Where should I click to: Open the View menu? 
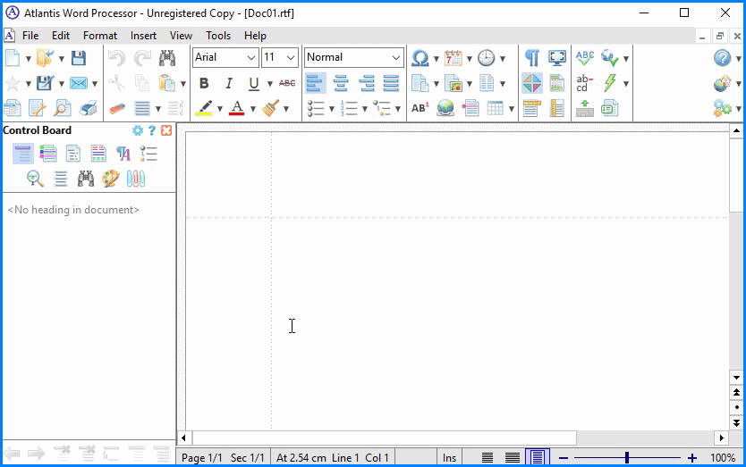[x=181, y=36]
